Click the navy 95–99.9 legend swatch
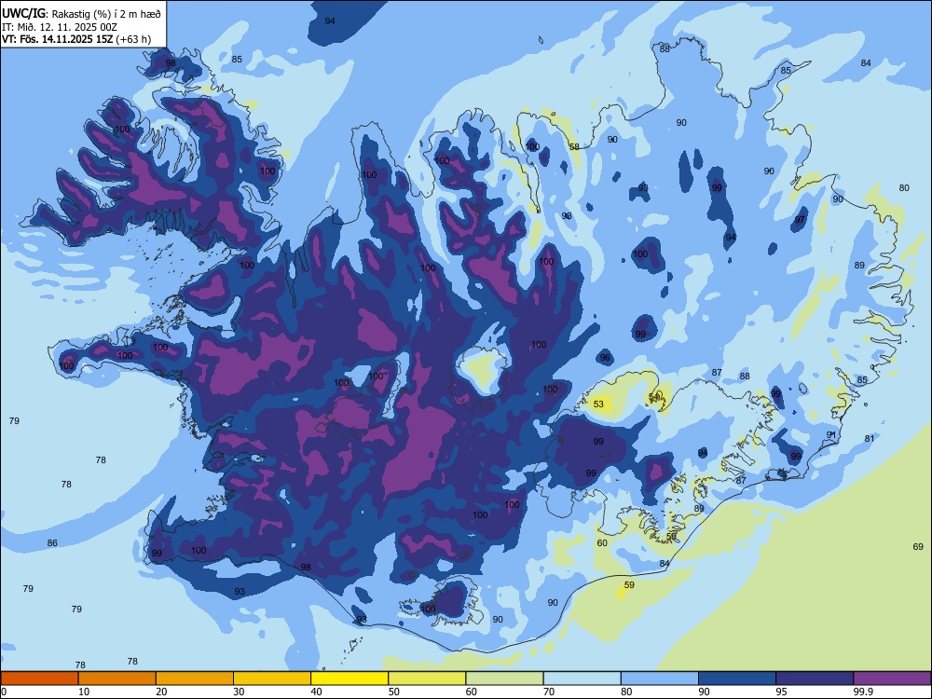Image resolution: width=932 pixels, height=699 pixels. [815, 678]
